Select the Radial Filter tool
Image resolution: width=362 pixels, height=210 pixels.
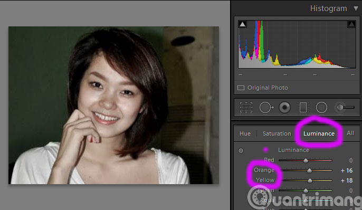tap(321, 108)
